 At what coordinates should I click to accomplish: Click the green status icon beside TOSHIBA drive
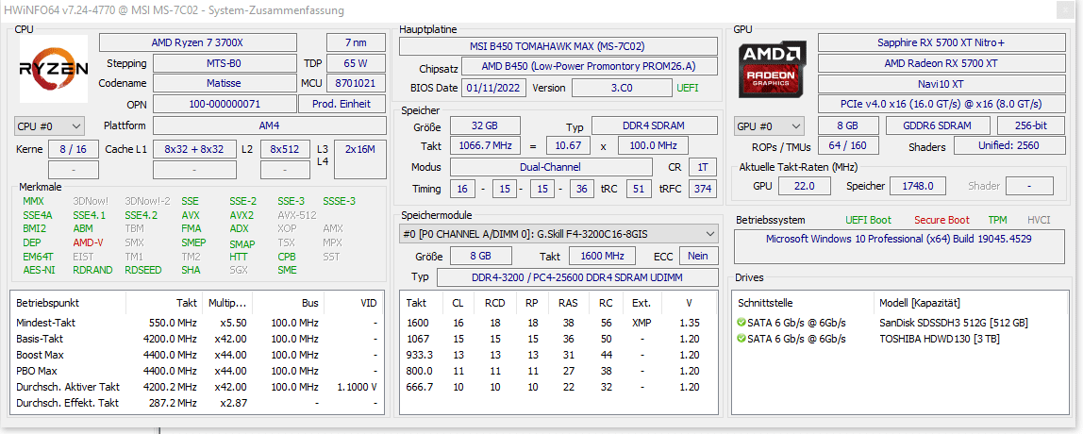(741, 339)
